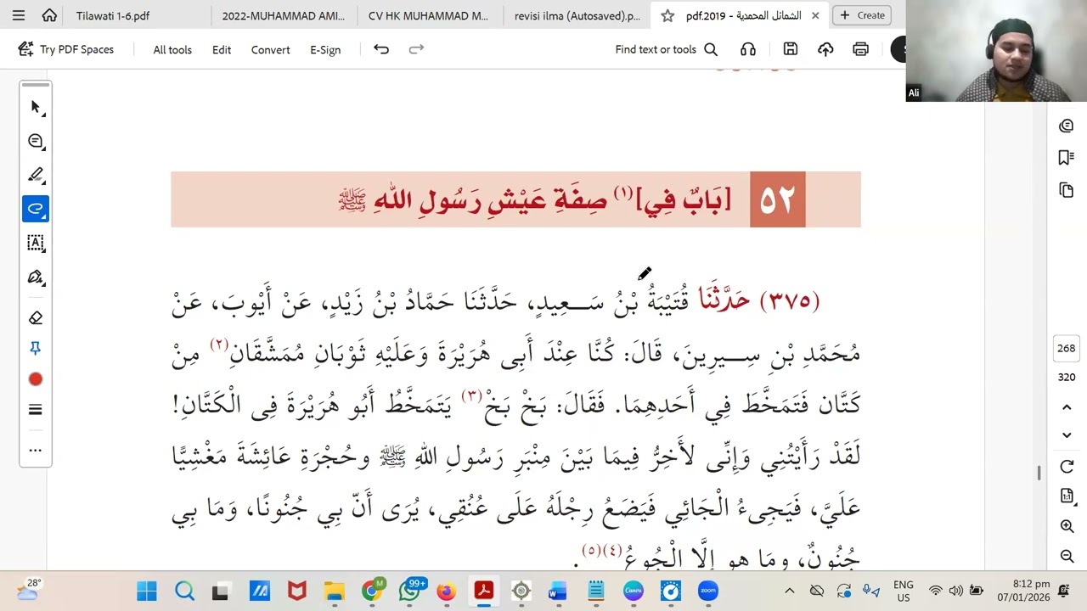The image size is (1087, 611).
Task: Redo the last undone action
Action: tap(416, 49)
